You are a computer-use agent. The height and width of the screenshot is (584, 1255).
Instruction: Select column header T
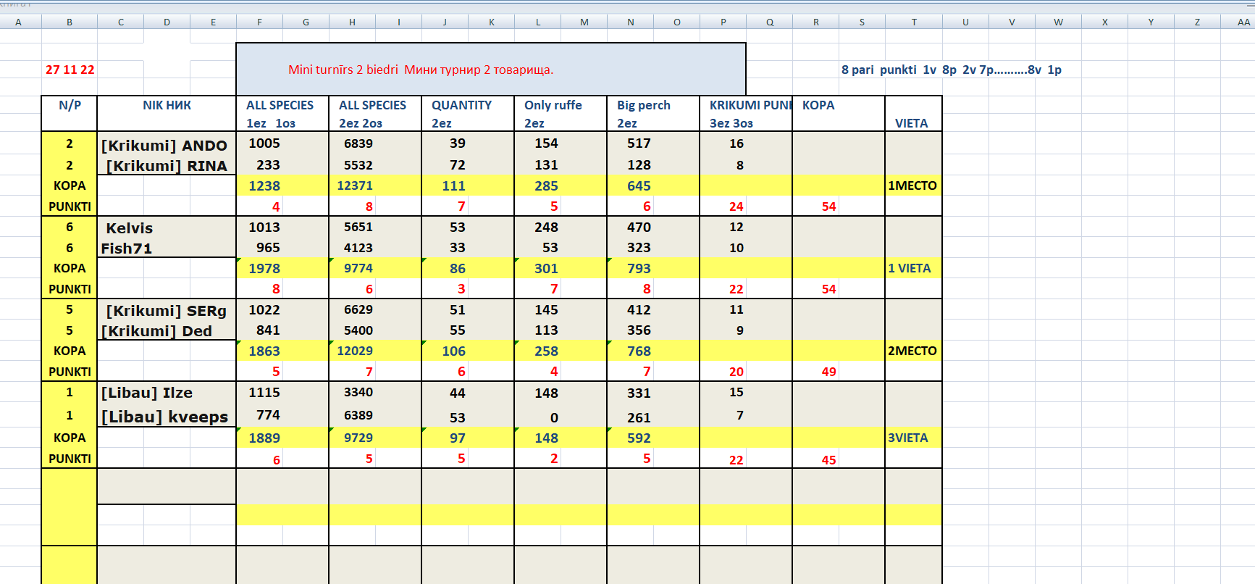(914, 22)
